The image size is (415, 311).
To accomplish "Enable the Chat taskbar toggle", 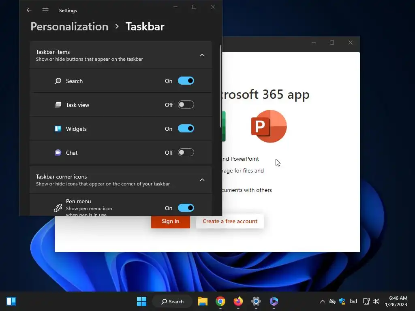I will coord(186,153).
